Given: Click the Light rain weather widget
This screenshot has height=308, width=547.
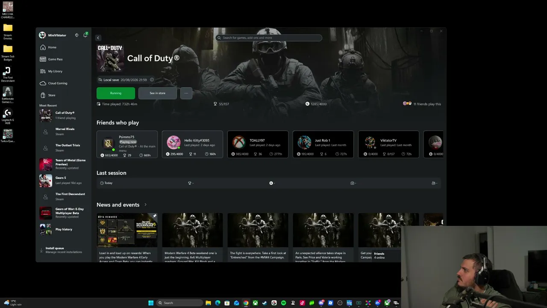Looking at the screenshot, I should (x=12, y=303).
